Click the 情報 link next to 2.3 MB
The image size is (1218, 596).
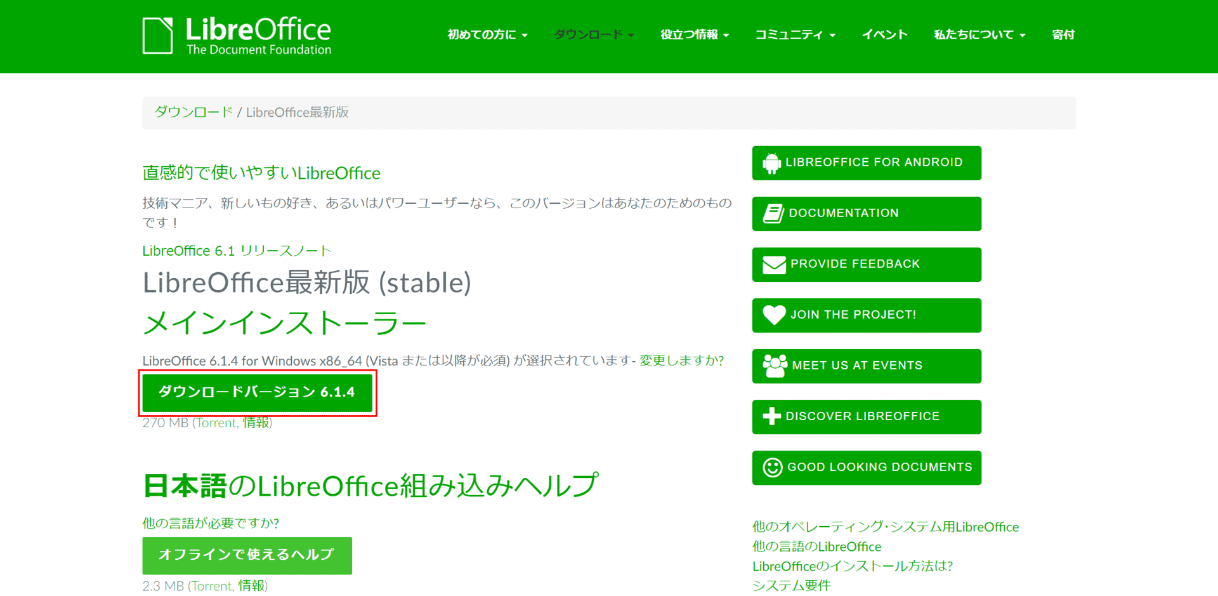point(251,586)
